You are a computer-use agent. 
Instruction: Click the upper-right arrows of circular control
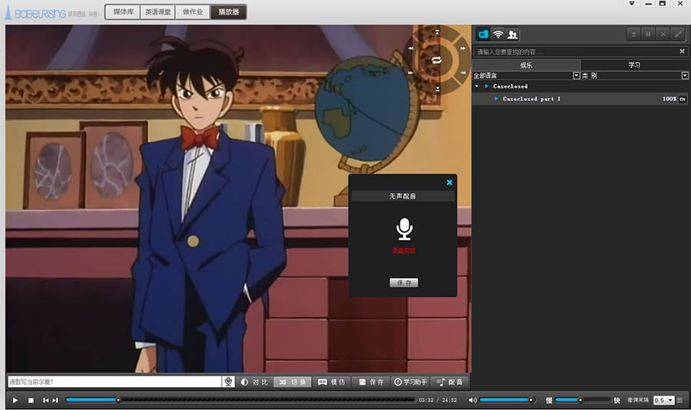tap(463, 48)
